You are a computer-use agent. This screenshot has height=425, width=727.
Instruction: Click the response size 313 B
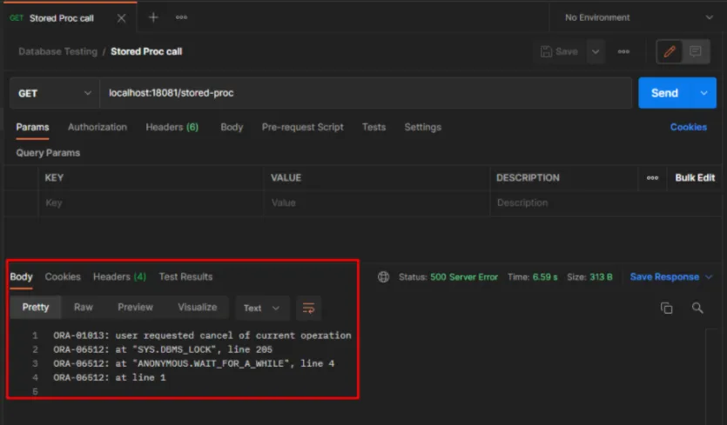pos(601,277)
